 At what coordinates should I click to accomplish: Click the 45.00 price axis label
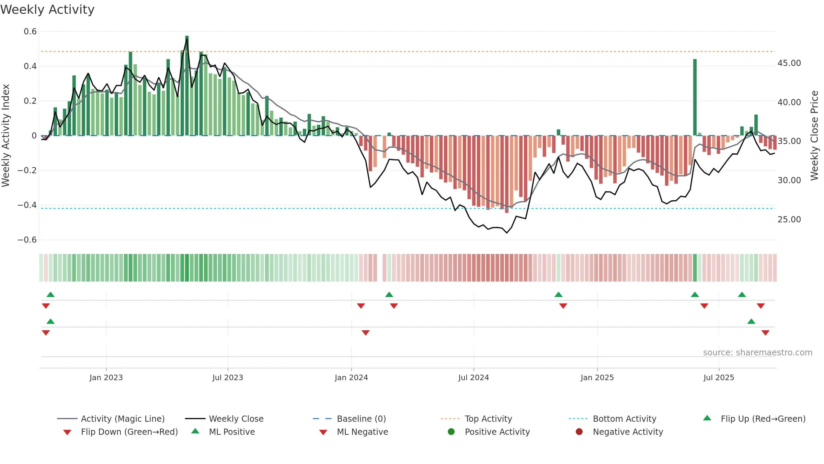[x=789, y=63]
